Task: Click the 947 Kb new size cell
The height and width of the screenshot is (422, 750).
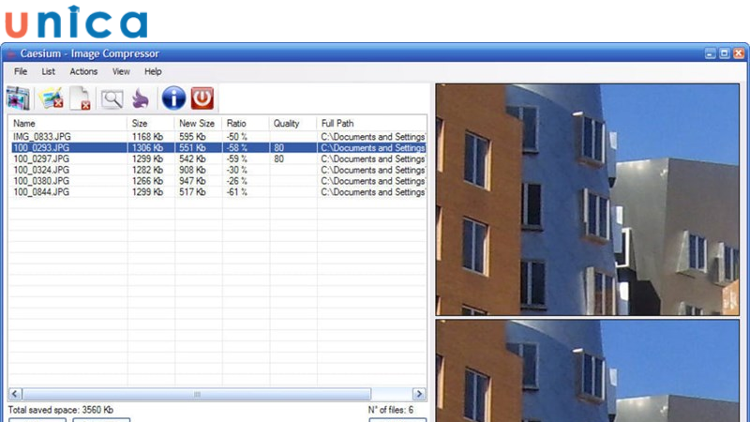Action: 192,181
